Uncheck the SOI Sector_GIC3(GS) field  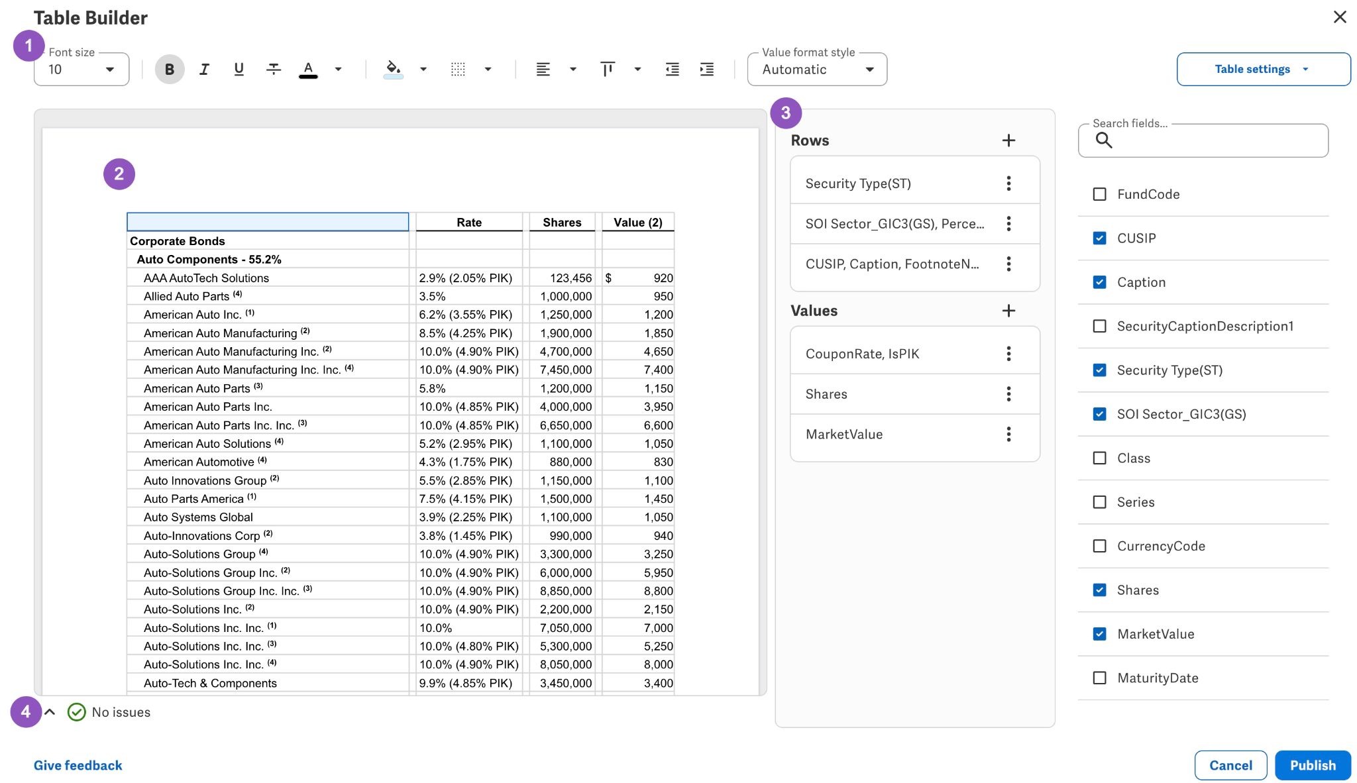point(1099,414)
